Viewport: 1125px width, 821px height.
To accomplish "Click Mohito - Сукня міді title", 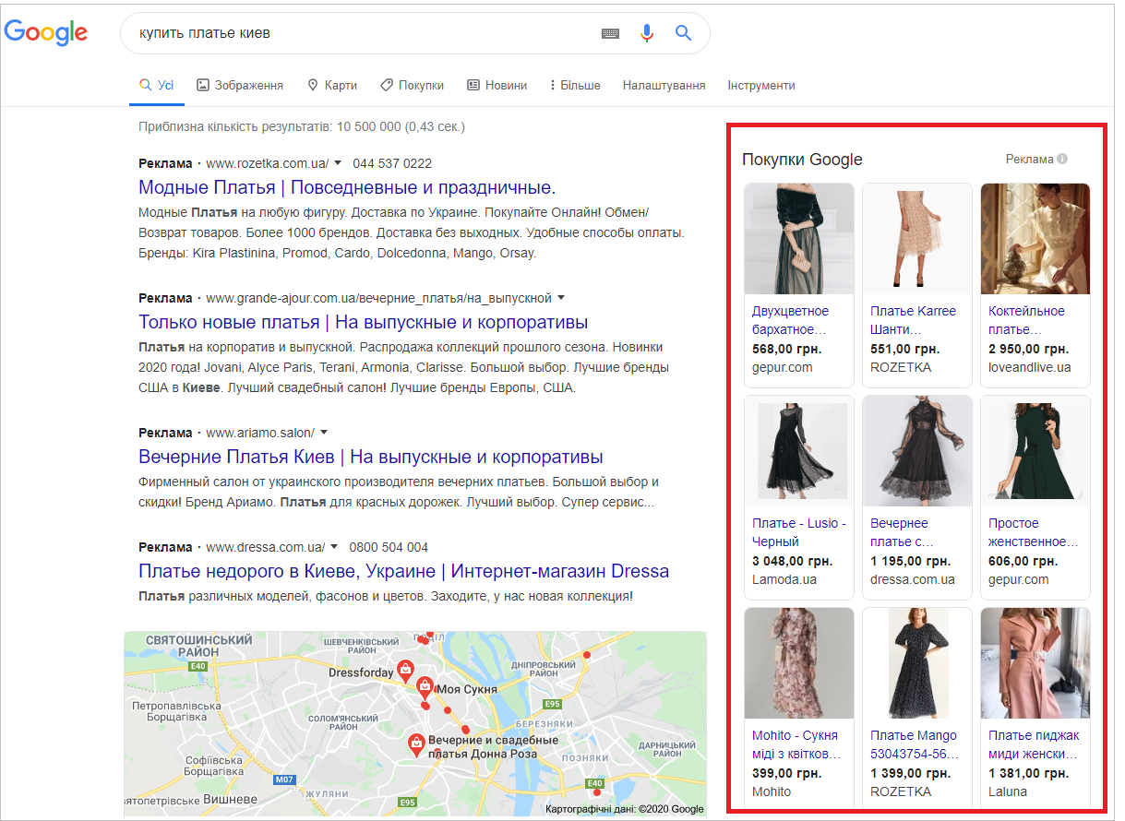I will [796, 744].
